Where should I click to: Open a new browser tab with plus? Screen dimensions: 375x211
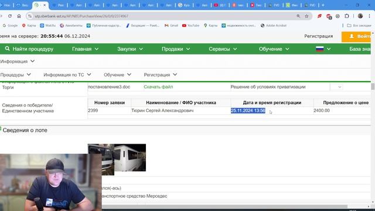pyautogui.click(x=323, y=5)
